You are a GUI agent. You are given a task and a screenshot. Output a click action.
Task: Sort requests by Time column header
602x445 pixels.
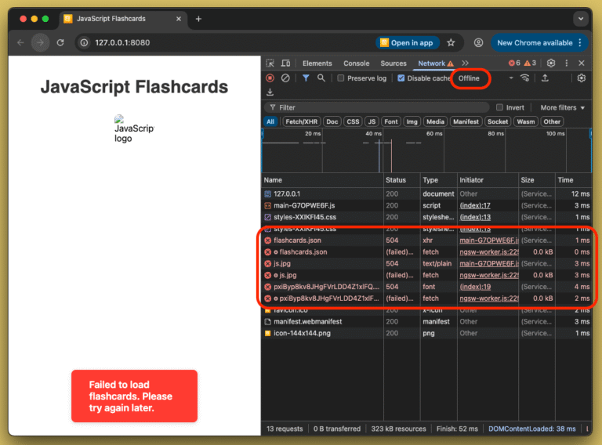coord(573,180)
